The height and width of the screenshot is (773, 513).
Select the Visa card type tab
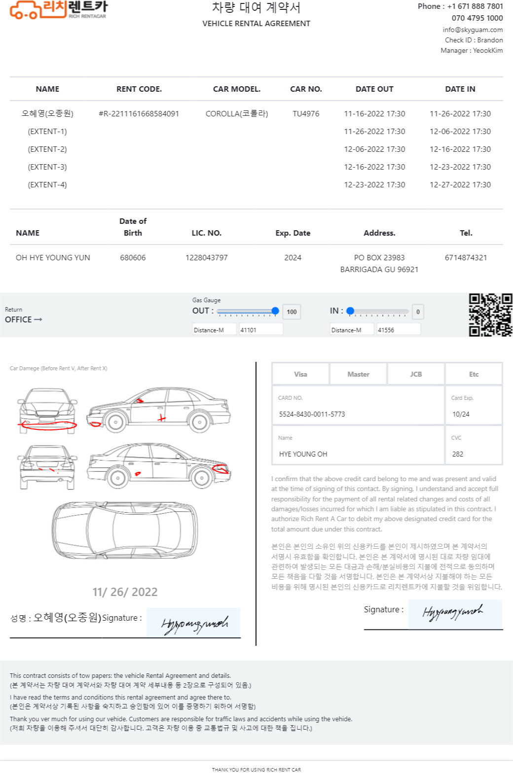(x=300, y=374)
